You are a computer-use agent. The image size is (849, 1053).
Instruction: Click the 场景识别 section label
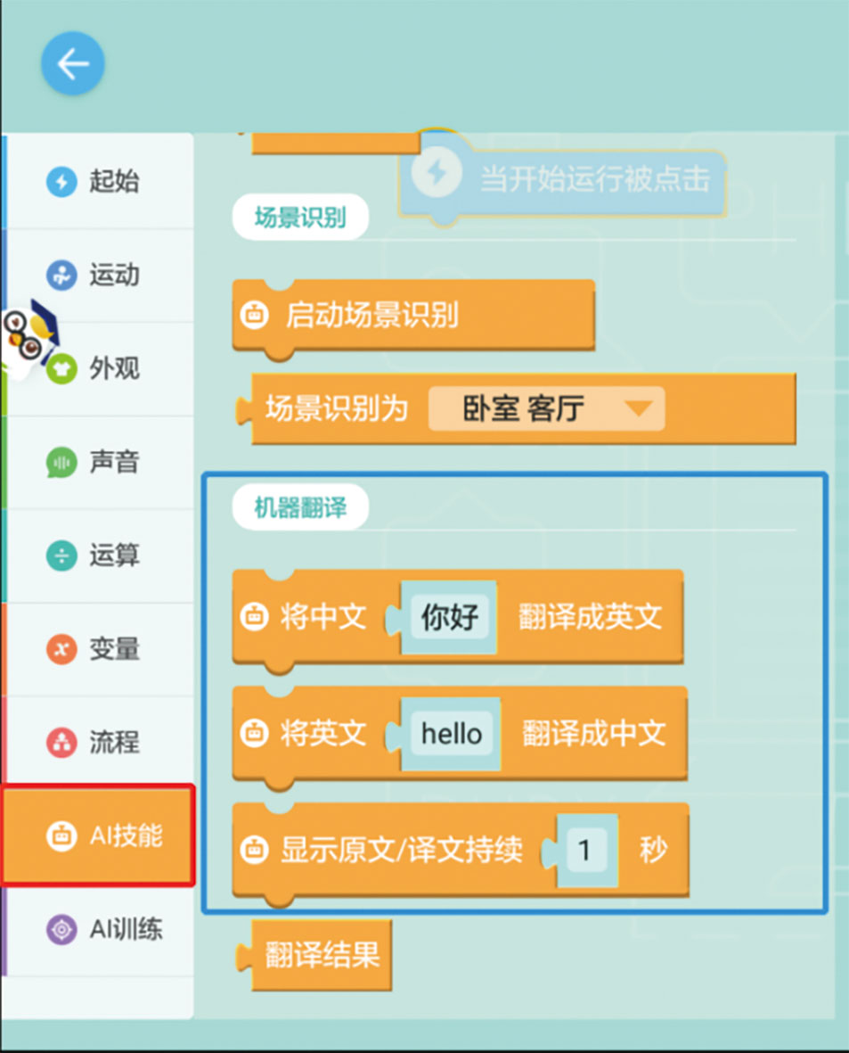(x=300, y=218)
